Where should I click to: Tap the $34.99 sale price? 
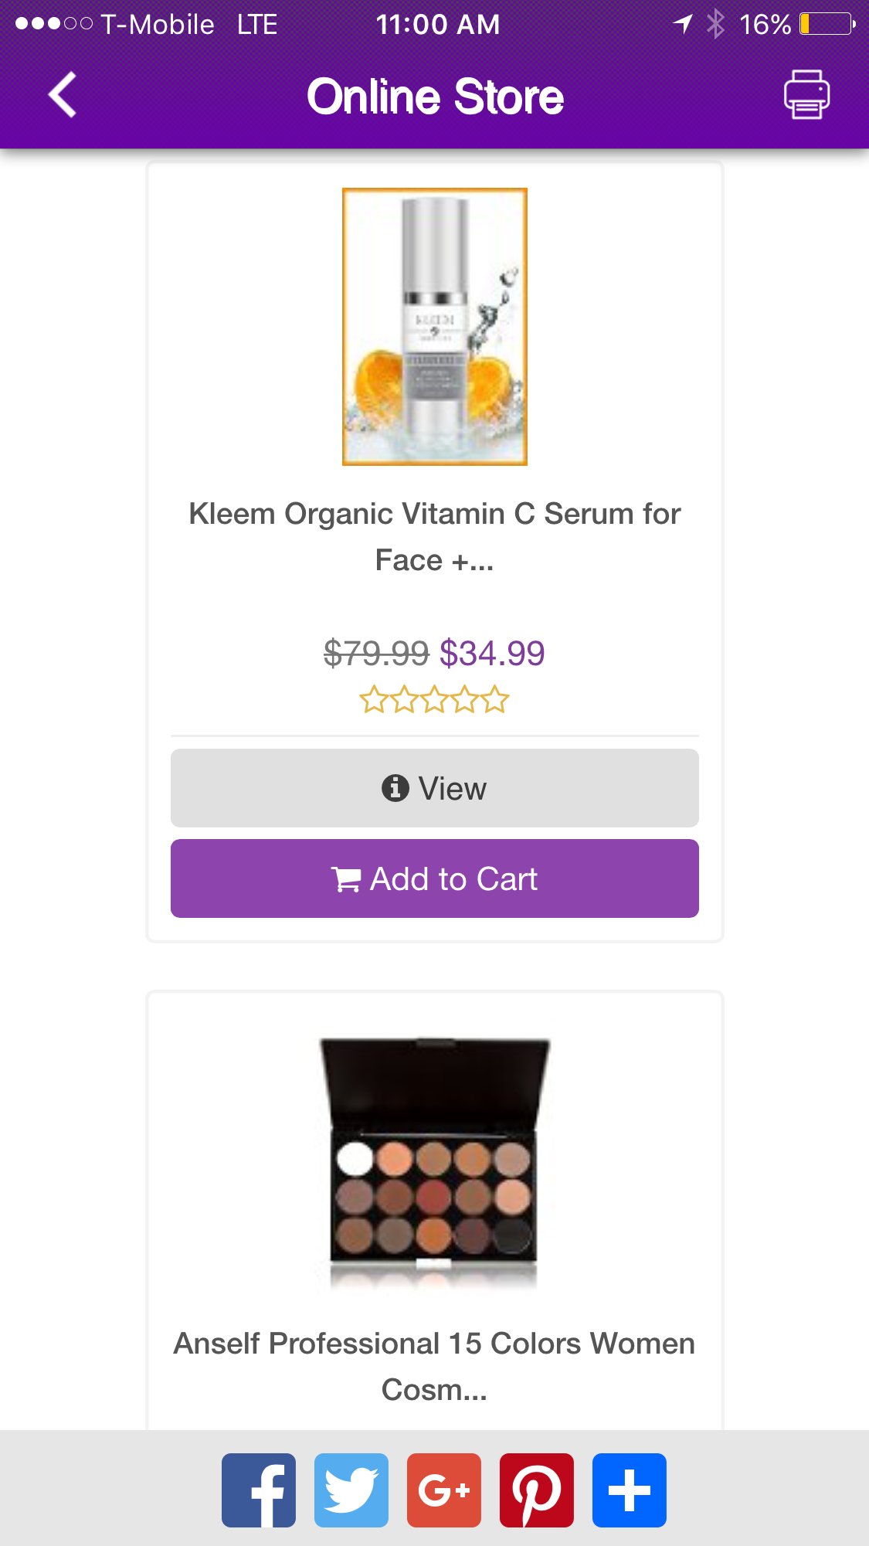tap(492, 654)
